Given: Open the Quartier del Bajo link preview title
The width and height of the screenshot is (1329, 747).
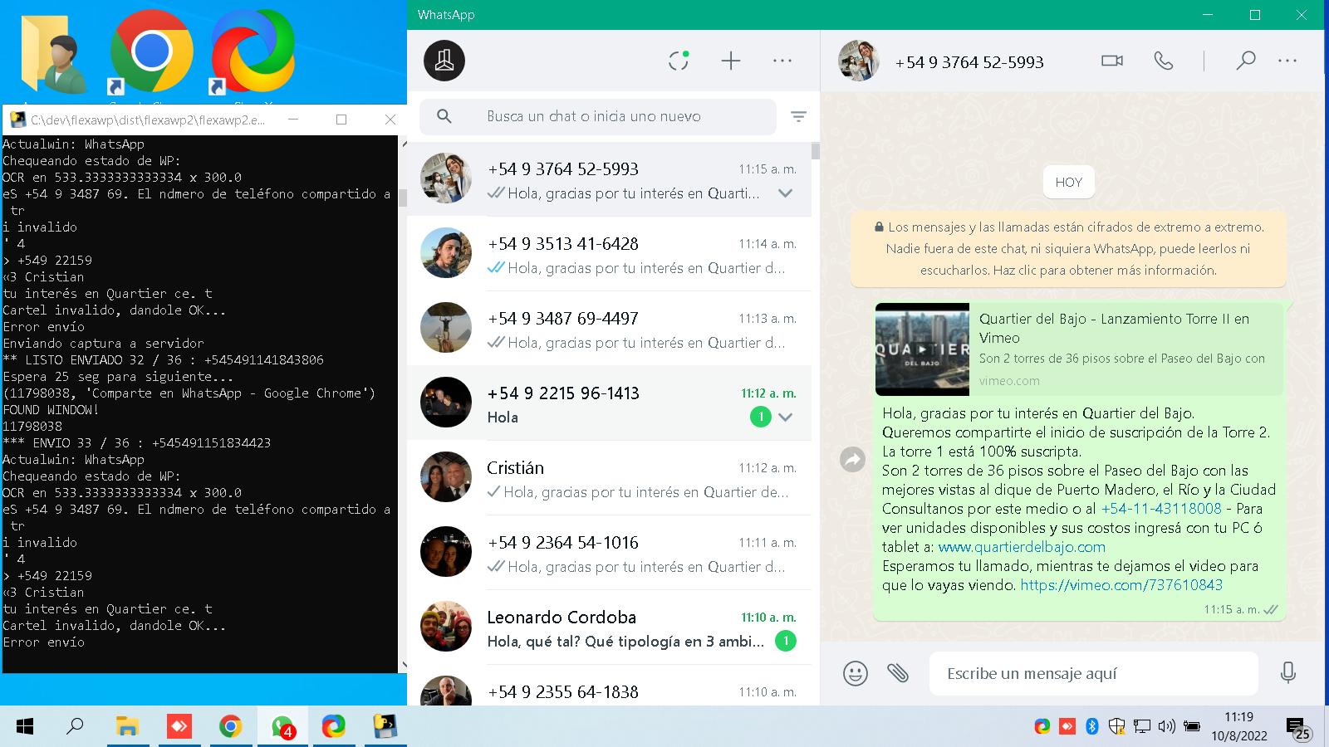Looking at the screenshot, I should (1114, 328).
